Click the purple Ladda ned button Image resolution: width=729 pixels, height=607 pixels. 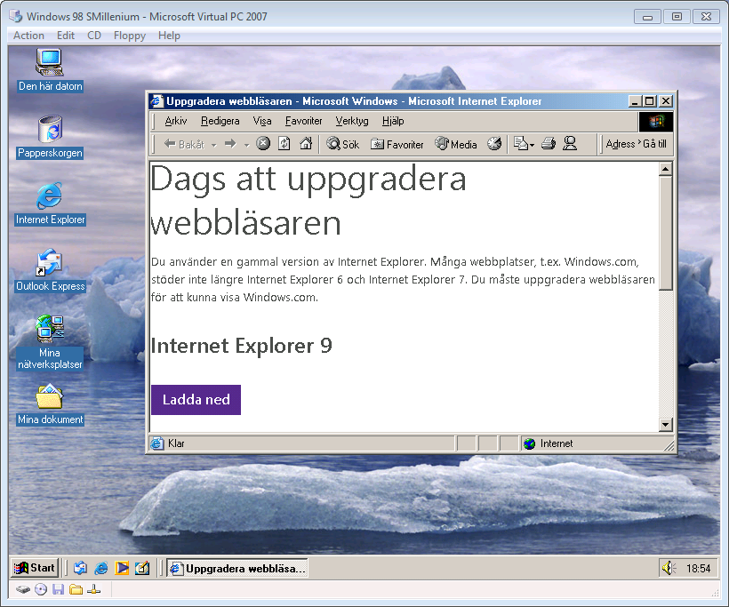point(196,400)
